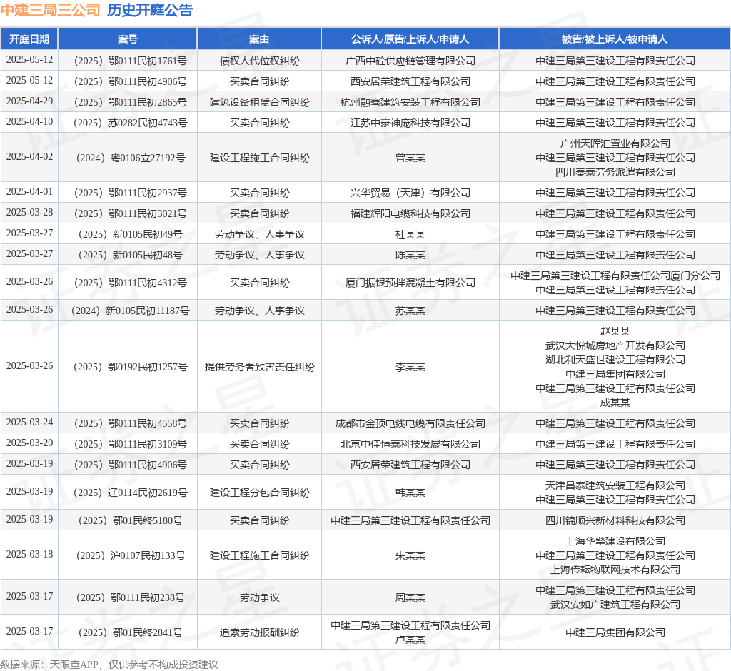This screenshot has width=731, height=671.
Task: Click plaintiff 曾某某
Action: [x=410, y=158]
